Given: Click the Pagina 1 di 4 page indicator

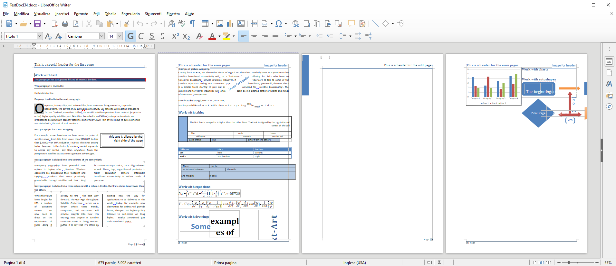Looking at the screenshot, I should tap(14, 262).
